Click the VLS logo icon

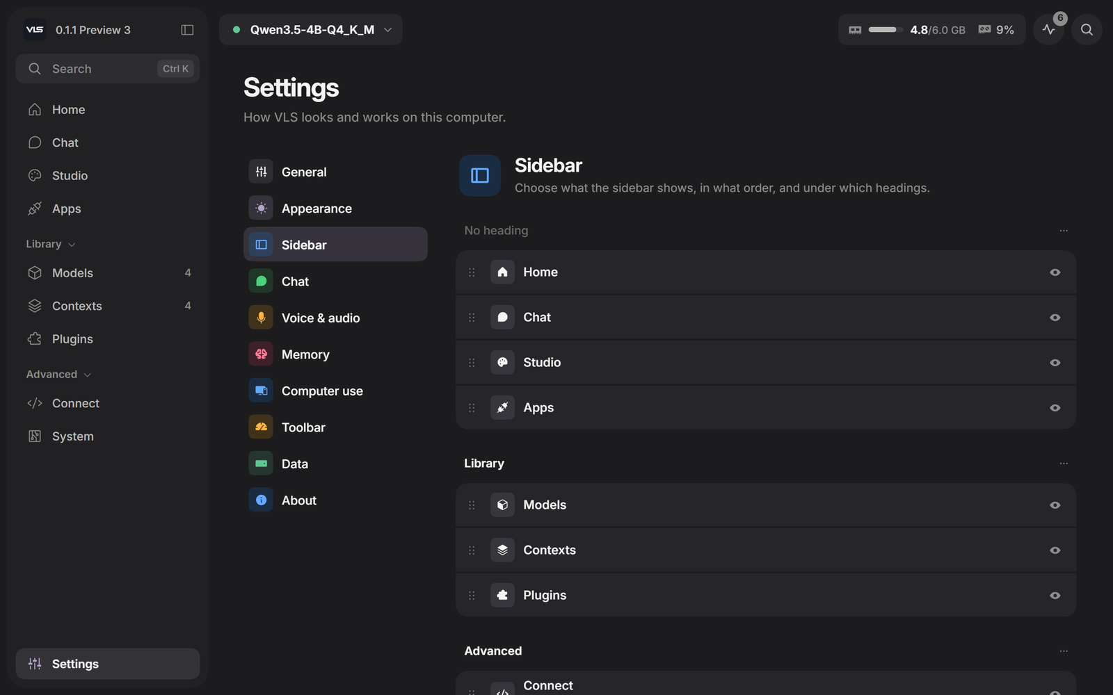[x=35, y=30]
